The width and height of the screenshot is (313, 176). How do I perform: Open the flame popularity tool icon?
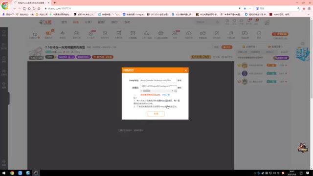pyautogui.click(x=90, y=33)
